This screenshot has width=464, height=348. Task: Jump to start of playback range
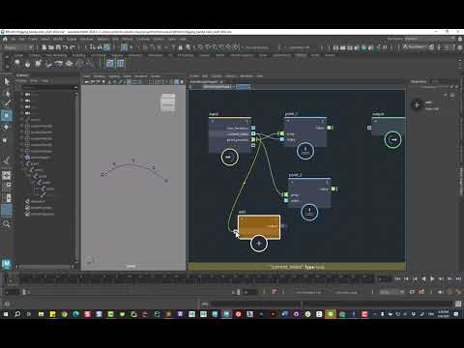point(397,278)
